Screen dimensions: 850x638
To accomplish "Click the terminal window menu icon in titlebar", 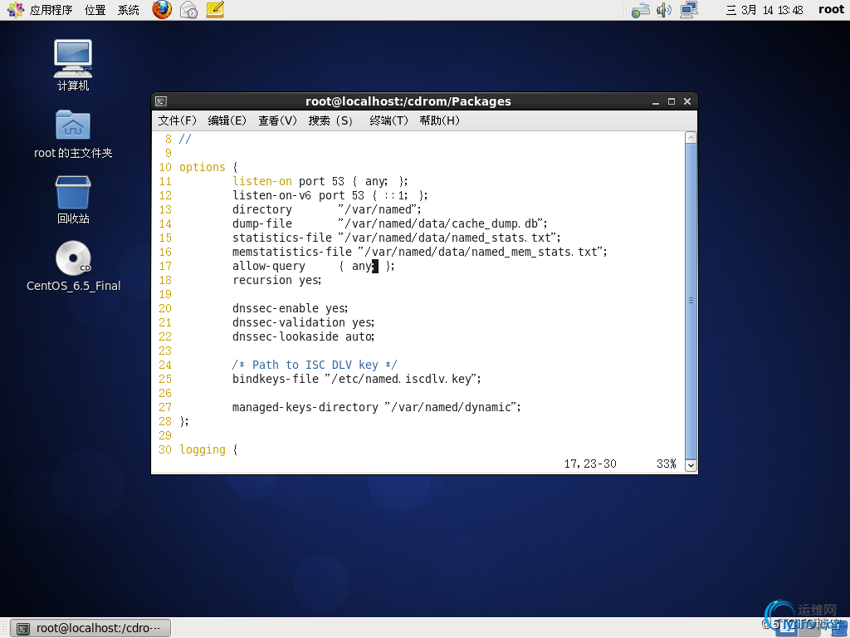I will (161, 101).
